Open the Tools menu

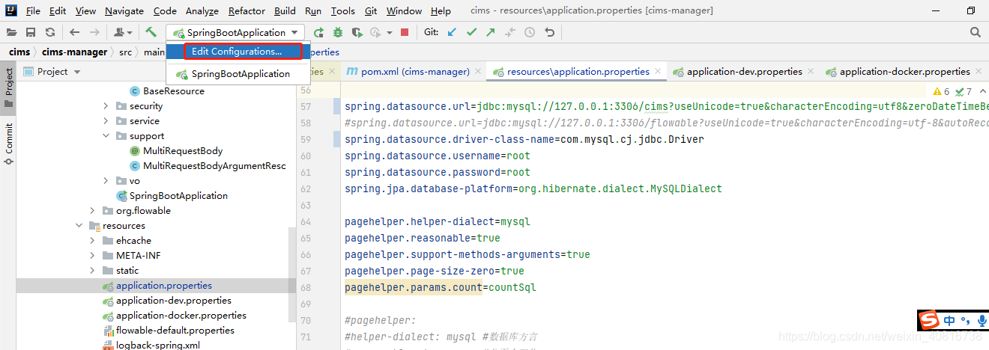pyautogui.click(x=342, y=10)
